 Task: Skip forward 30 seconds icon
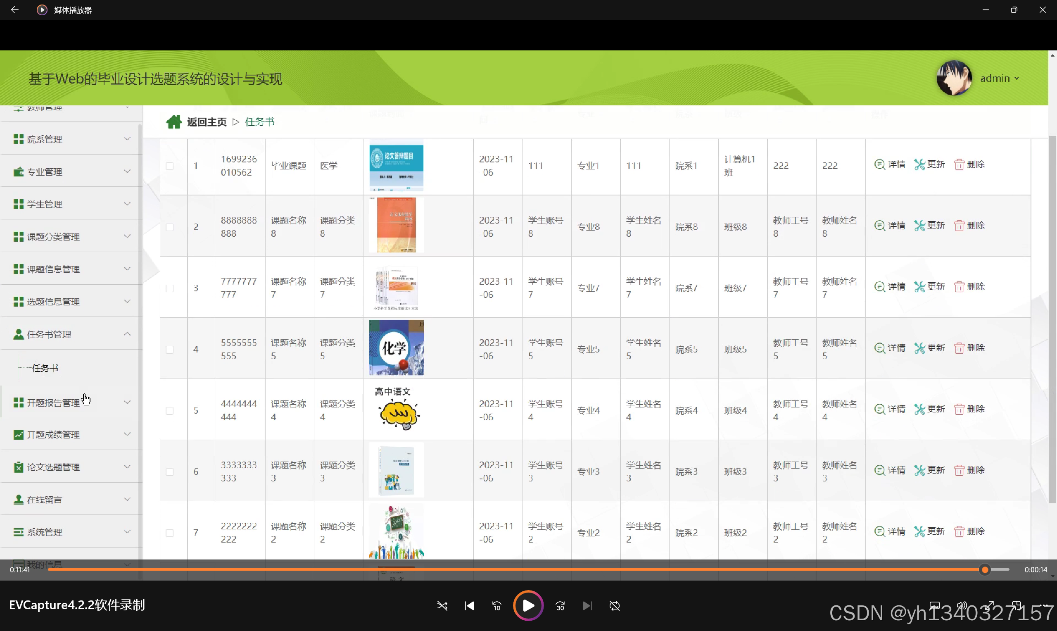coord(560,605)
